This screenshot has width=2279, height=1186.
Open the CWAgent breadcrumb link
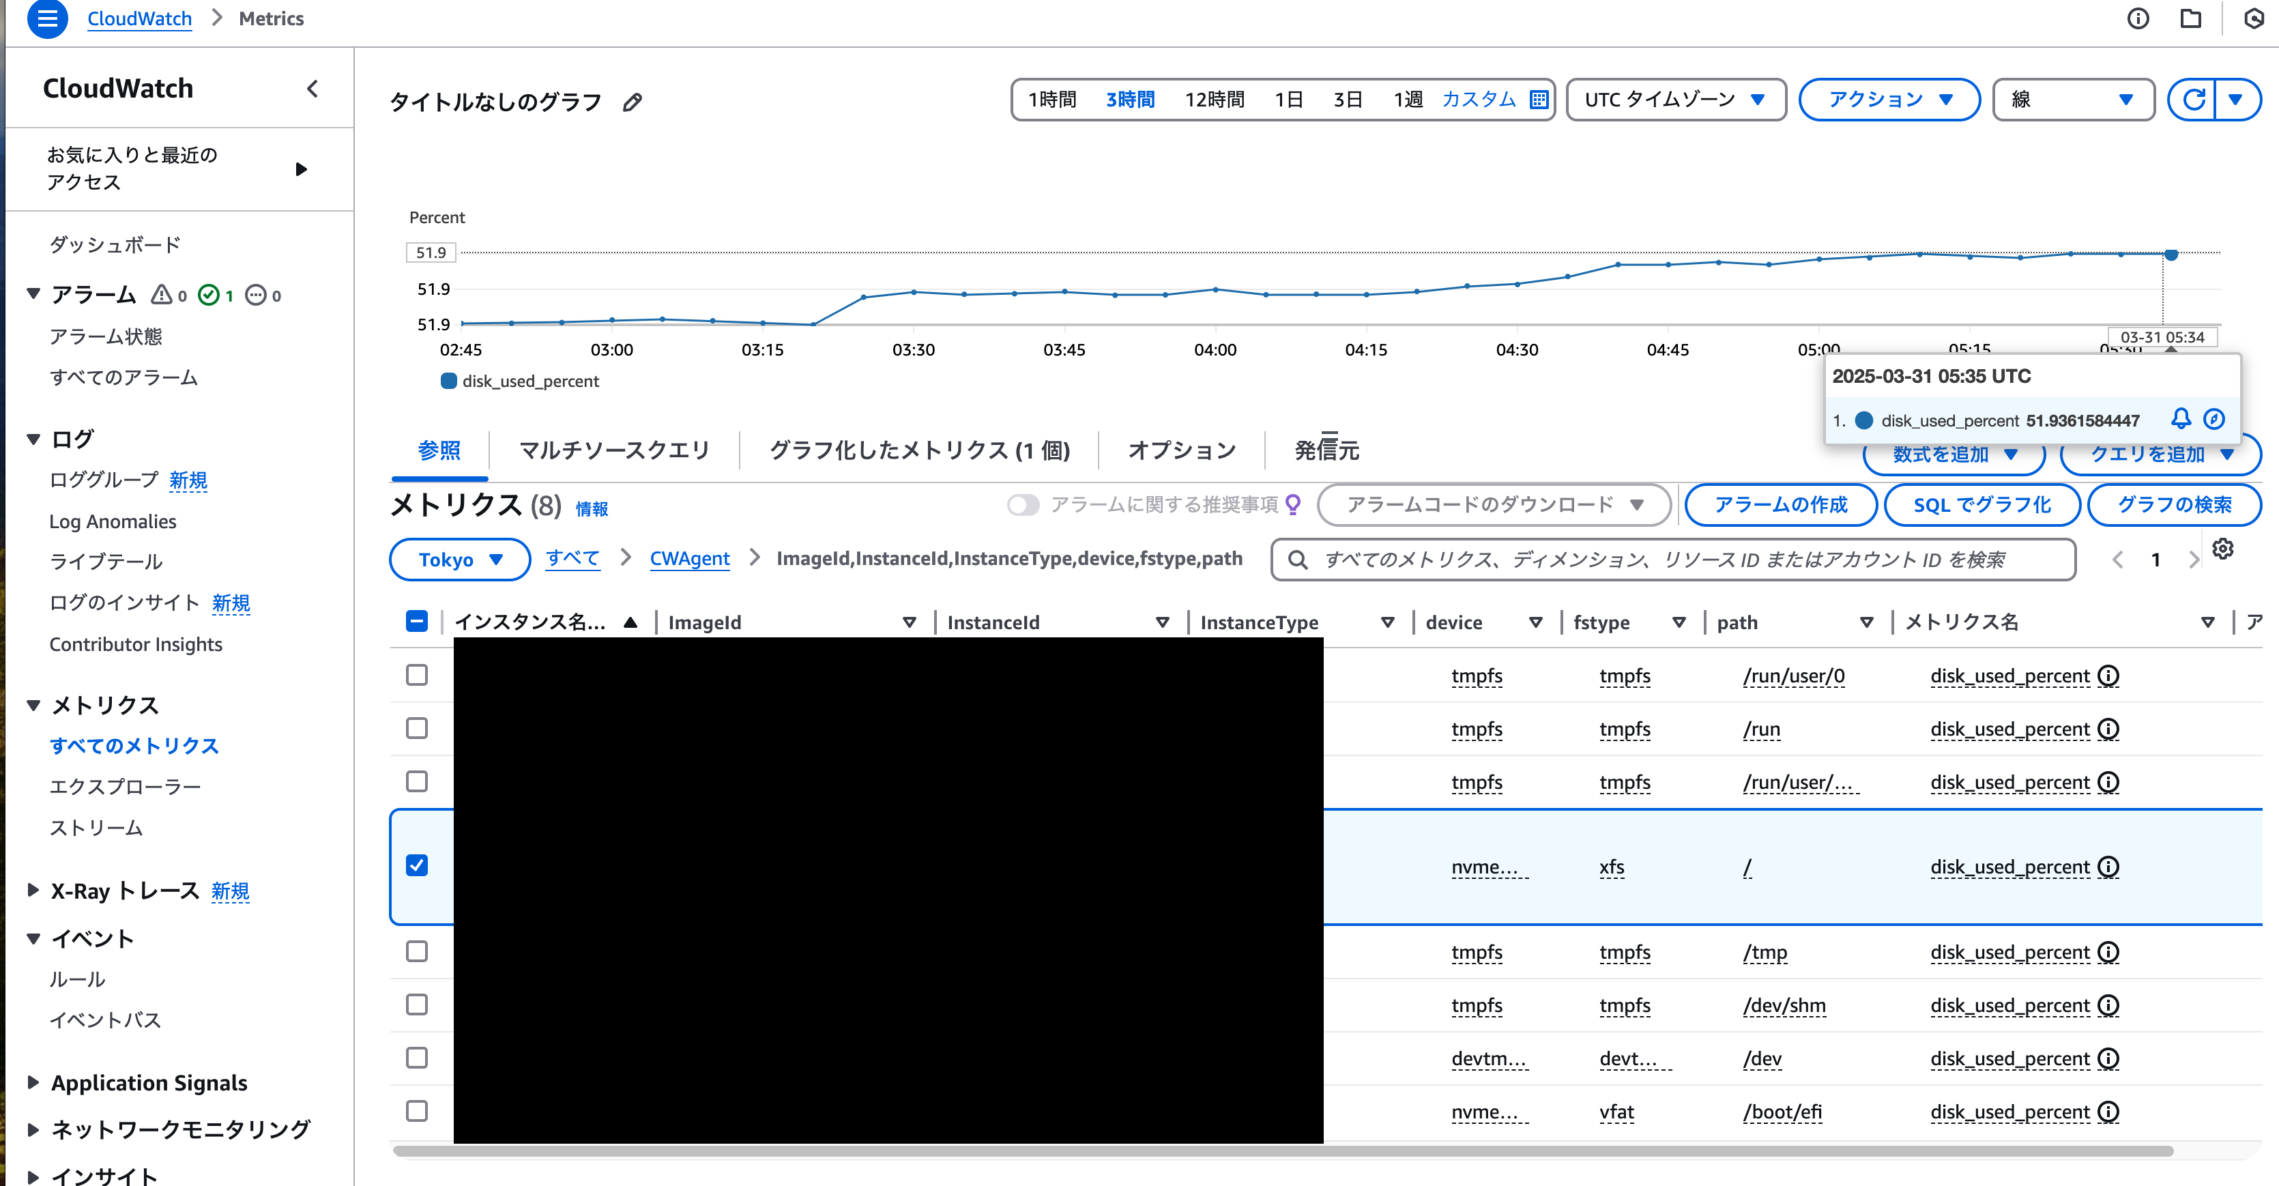pyautogui.click(x=689, y=558)
